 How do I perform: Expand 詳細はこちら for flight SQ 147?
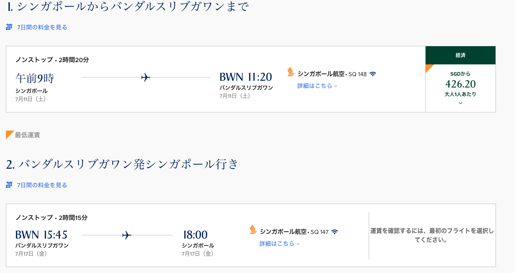coord(280,244)
